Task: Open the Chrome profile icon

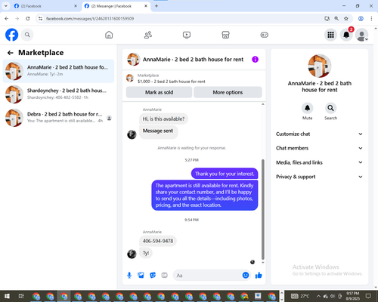Action: click(361, 19)
